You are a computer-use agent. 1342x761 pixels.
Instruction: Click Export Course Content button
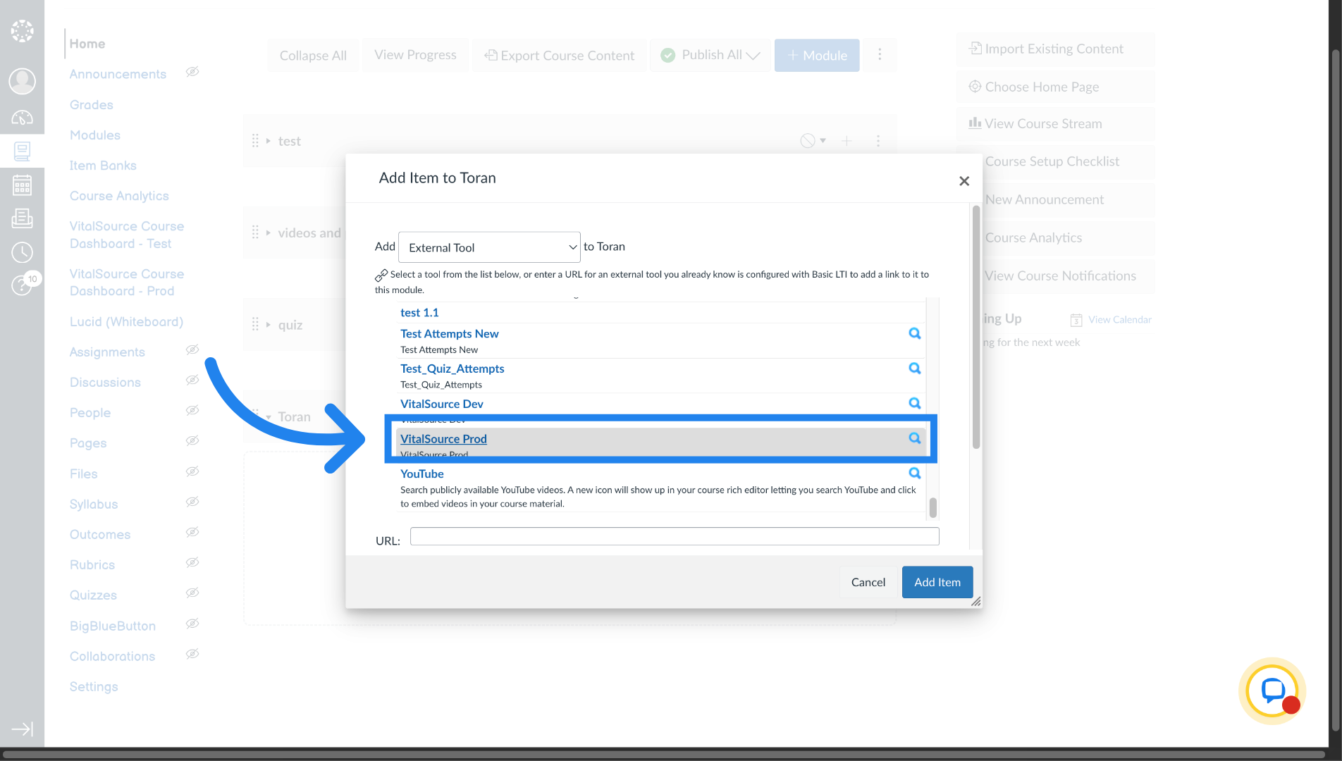559,55
